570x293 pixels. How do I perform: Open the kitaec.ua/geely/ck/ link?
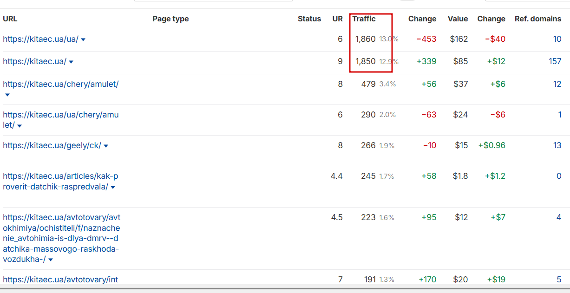(52, 145)
